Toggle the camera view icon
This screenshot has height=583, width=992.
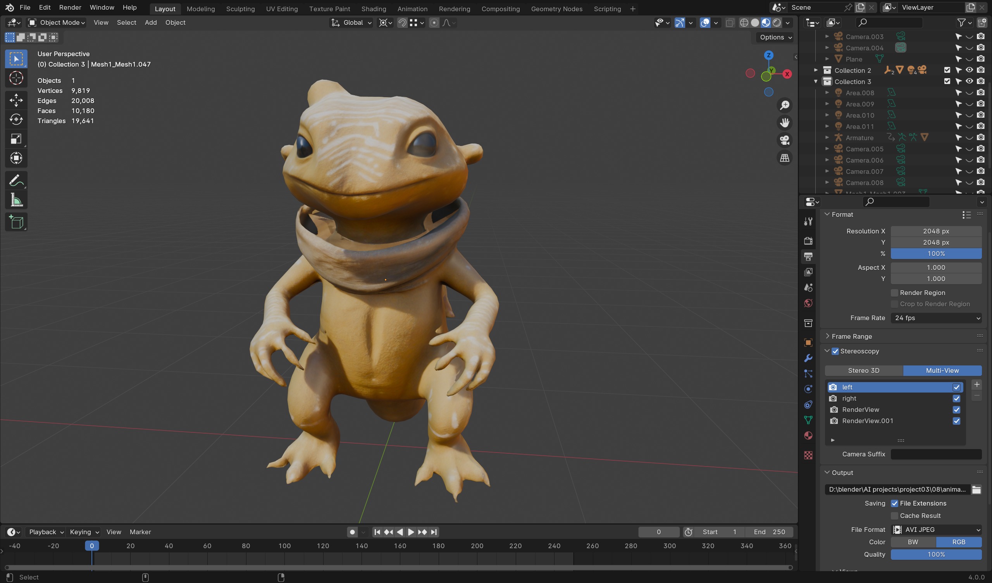pos(785,141)
